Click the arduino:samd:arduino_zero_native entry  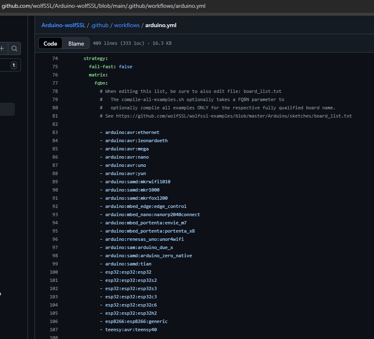coord(149,256)
